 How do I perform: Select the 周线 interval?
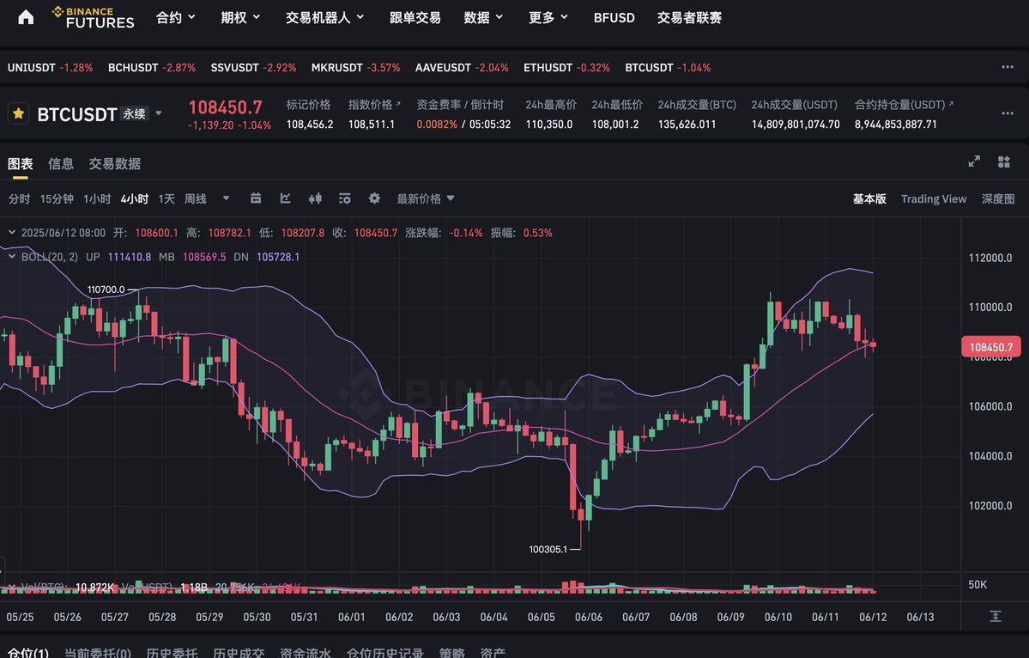coord(196,199)
